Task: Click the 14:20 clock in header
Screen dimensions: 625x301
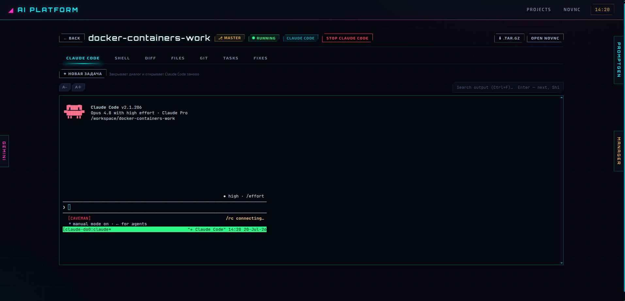Action: (602, 10)
